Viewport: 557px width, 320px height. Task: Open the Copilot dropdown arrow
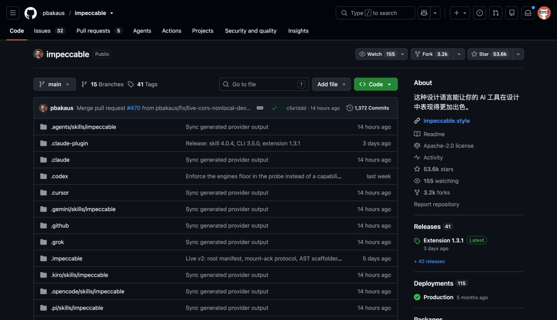(435, 13)
